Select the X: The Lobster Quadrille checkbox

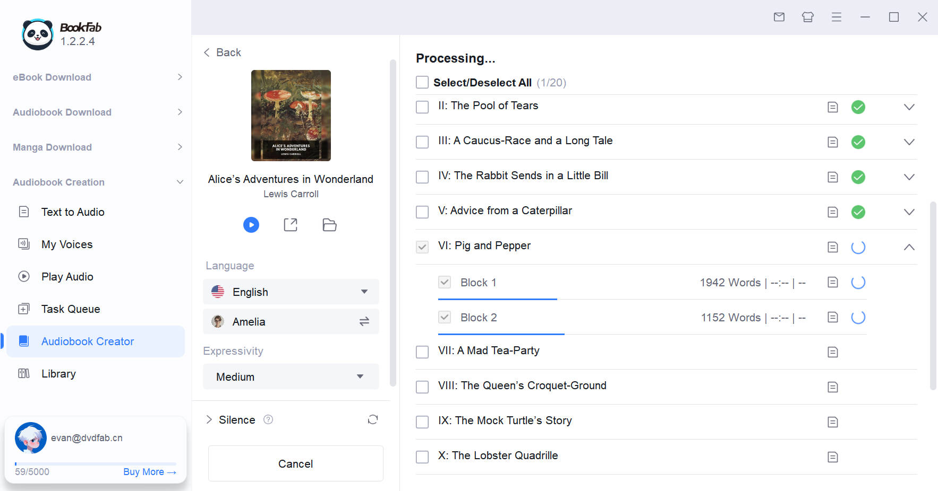click(x=422, y=457)
